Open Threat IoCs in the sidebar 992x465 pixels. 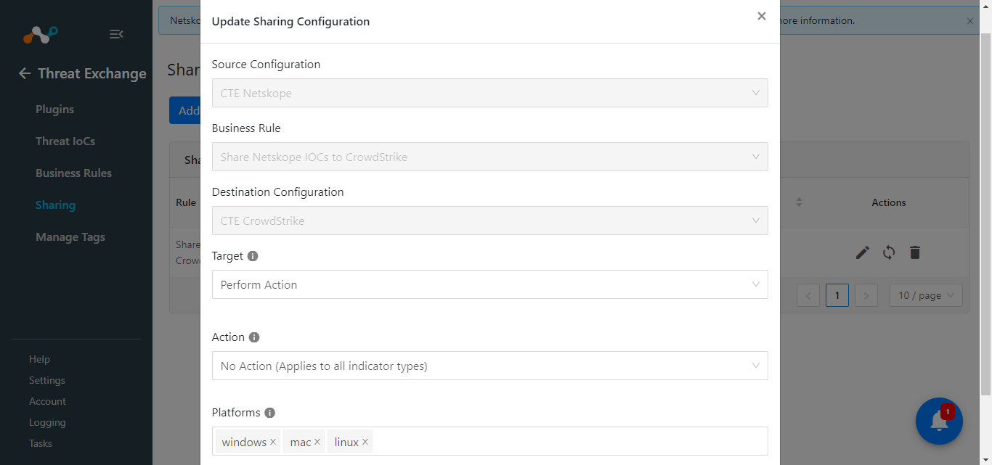pyautogui.click(x=65, y=141)
